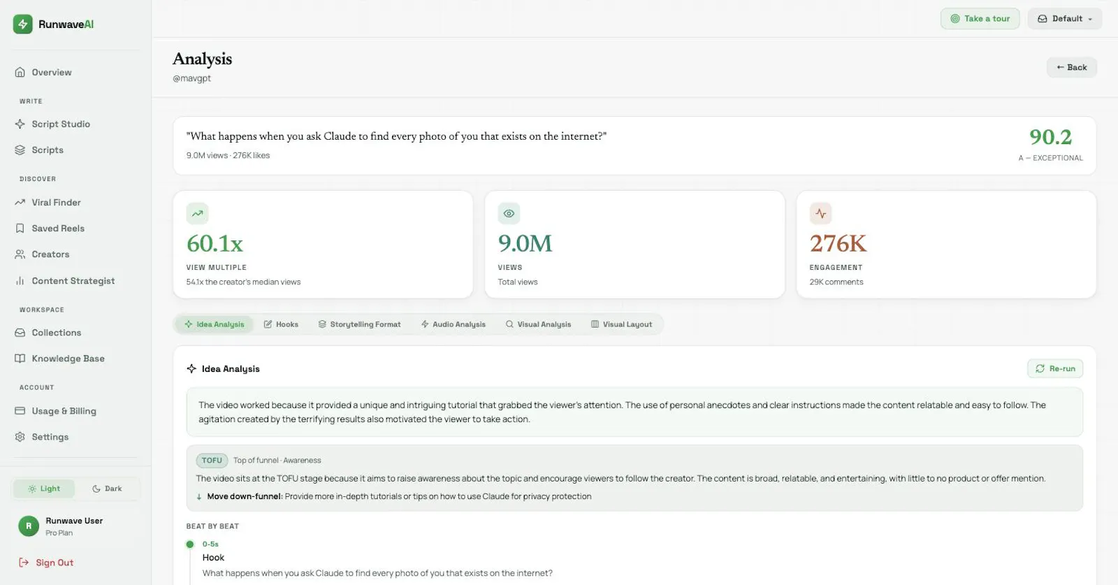Open Content Strategist in the sidebar
The width and height of the screenshot is (1118, 585).
click(x=75, y=281)
